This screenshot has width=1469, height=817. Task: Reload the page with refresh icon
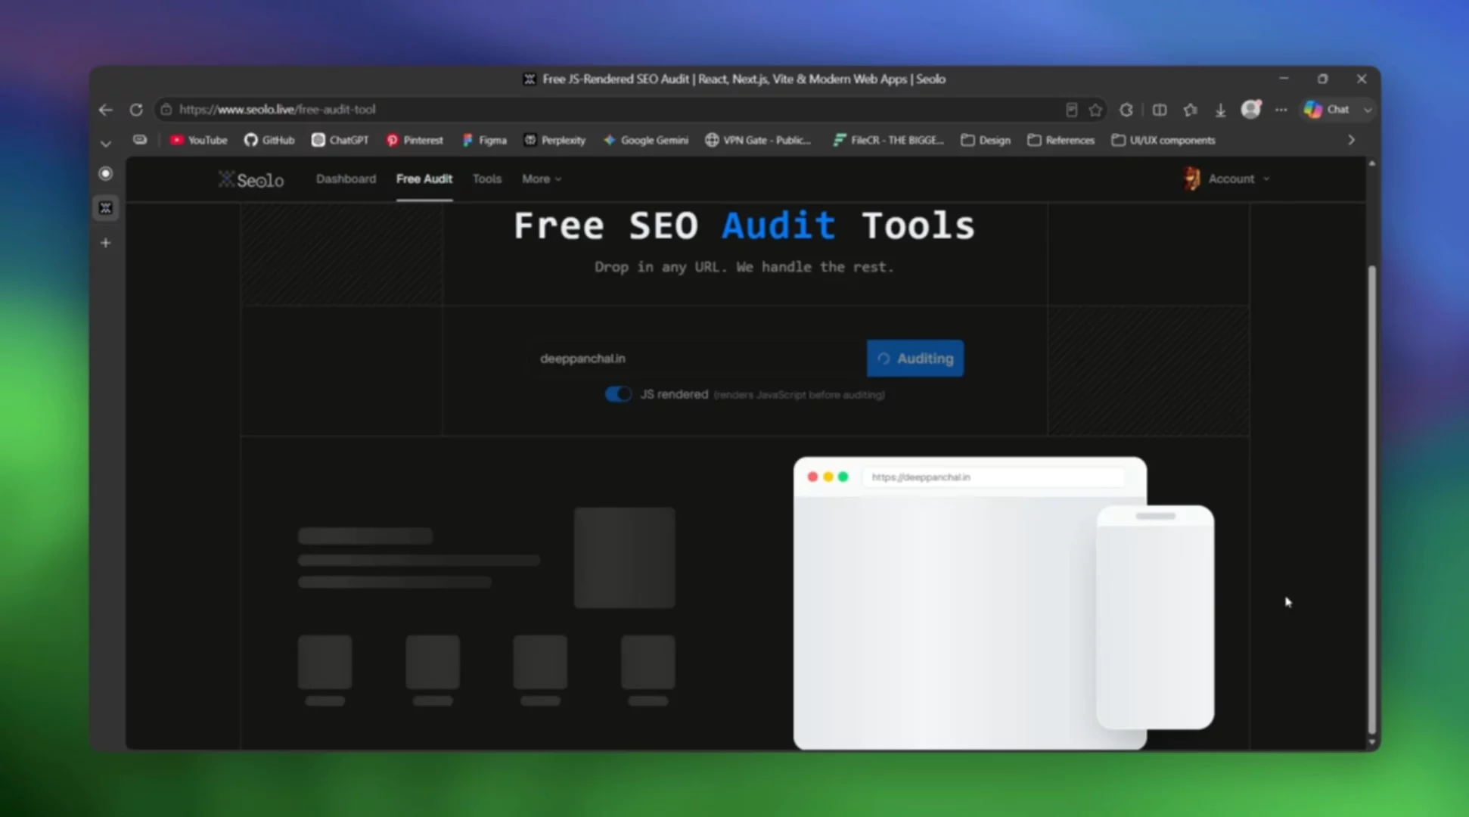tap(136, 110)
